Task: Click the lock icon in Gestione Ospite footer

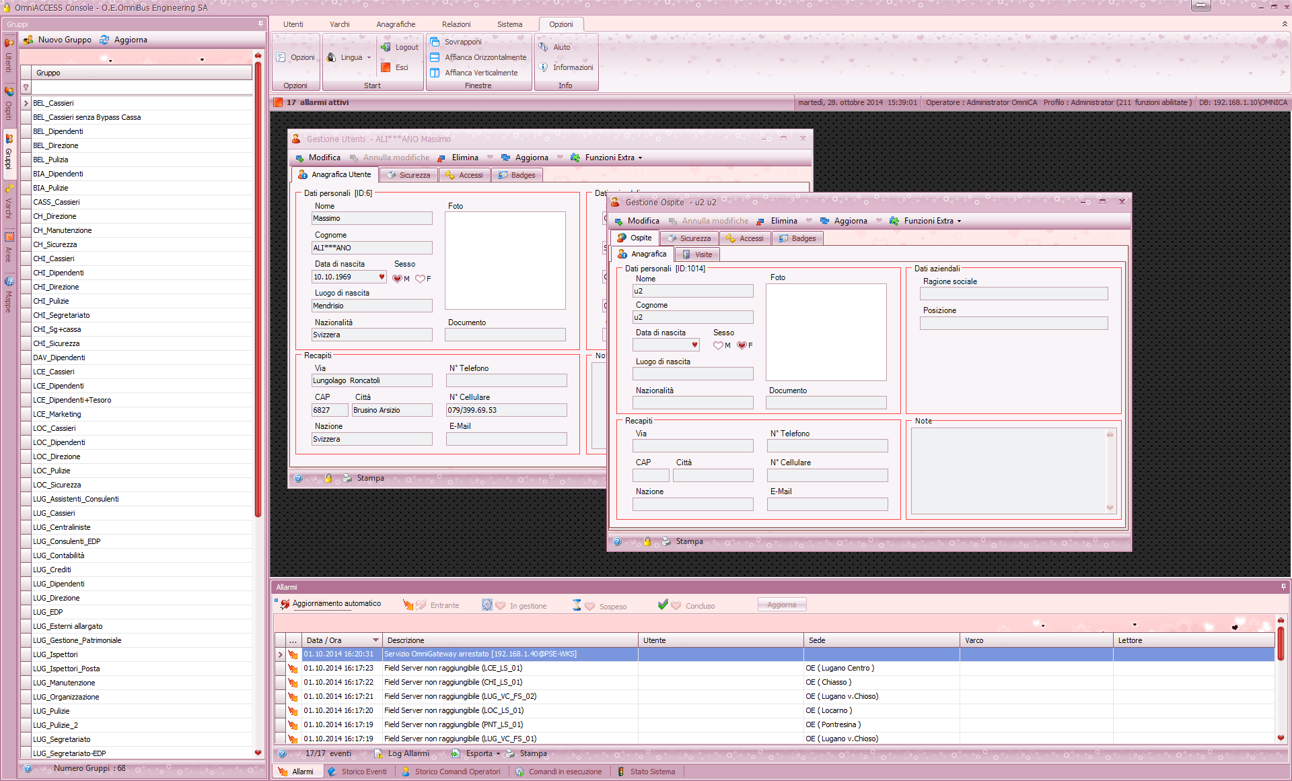Action: [x=647, y=541]
